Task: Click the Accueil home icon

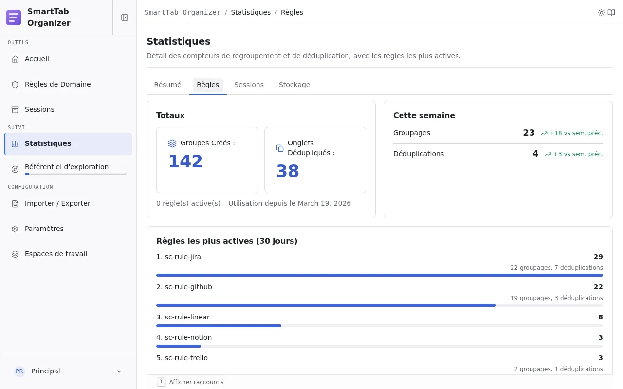Action: pos(15,59)
